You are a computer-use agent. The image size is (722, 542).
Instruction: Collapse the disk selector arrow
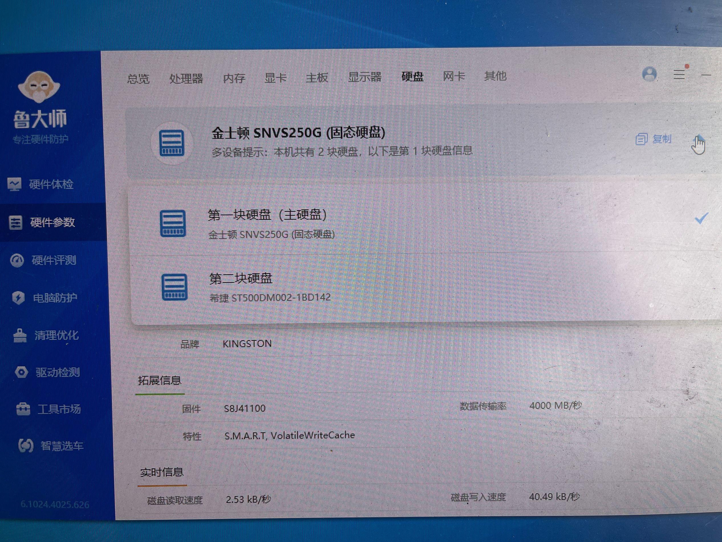pyautogui.click(x=699, y=140)
